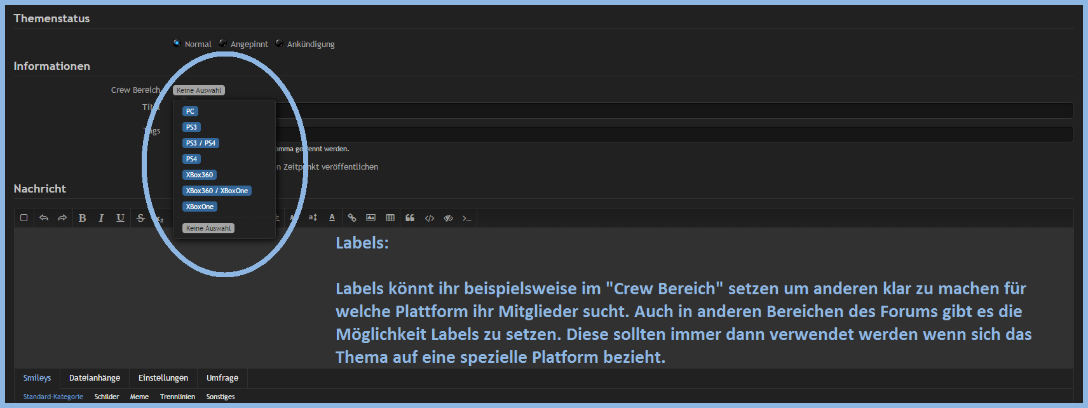Insert a table in editor
Viewport: 1088px width, 408px height.
coord(390,218)
